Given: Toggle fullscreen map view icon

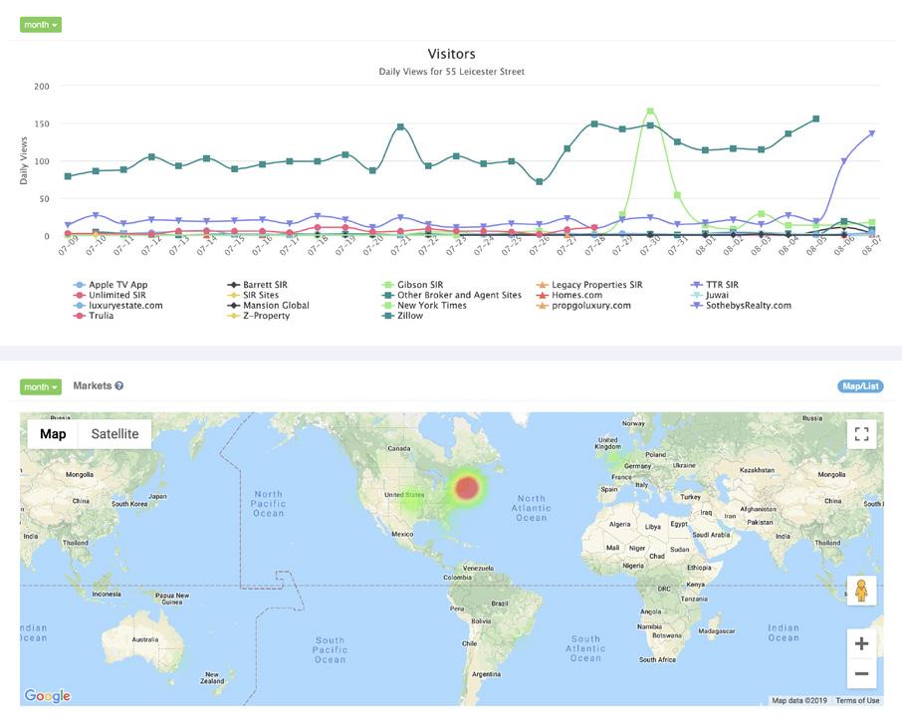Looking at the screenshot, I should click(x=861, y=434).
